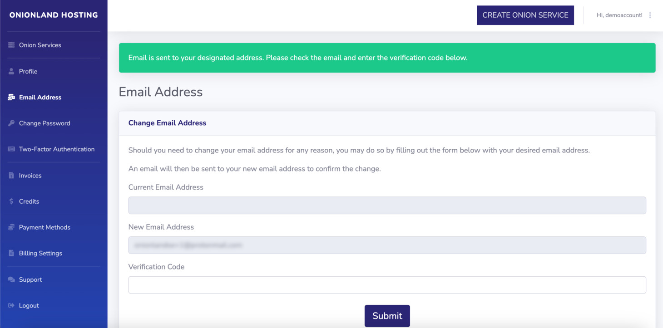Select the Two-Factor Authentication icon
663x328 pixels.
click(x=10, y=149)
